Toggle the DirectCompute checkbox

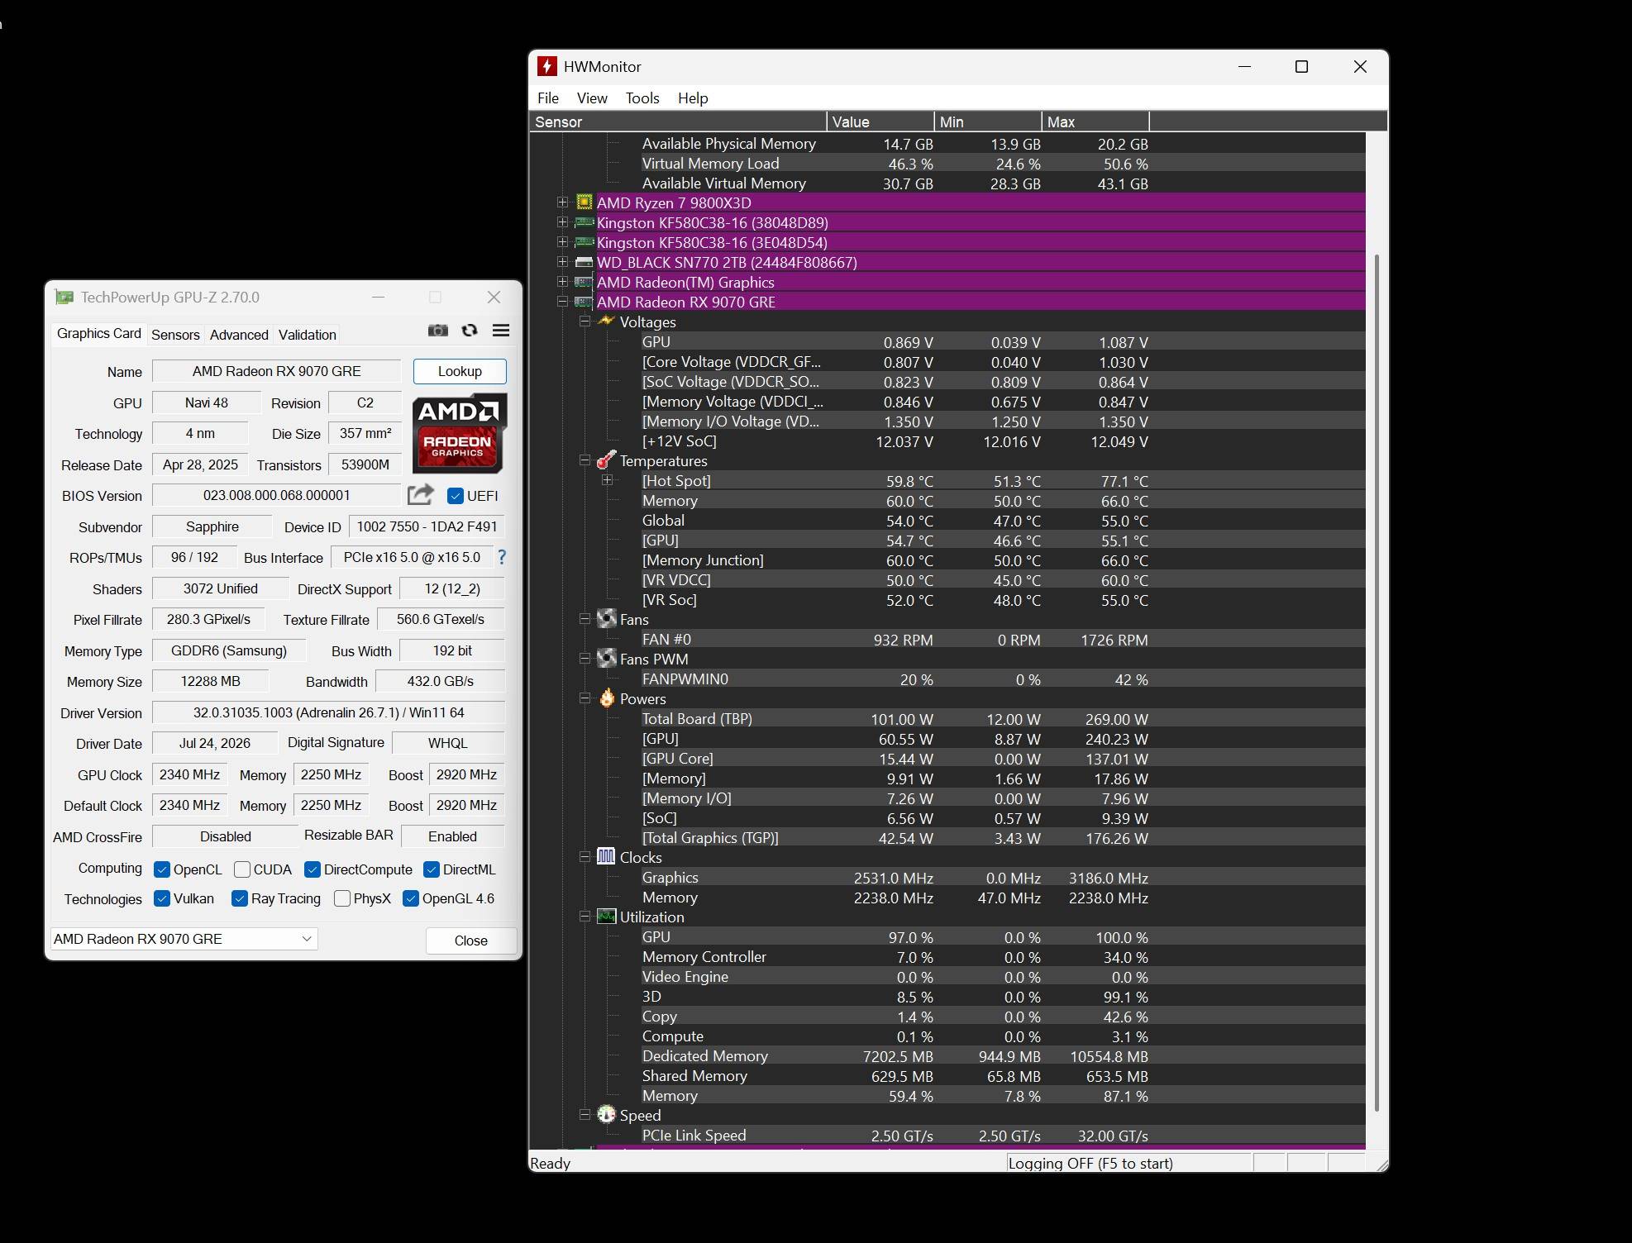pyautogui.click(x=313, y=869)
